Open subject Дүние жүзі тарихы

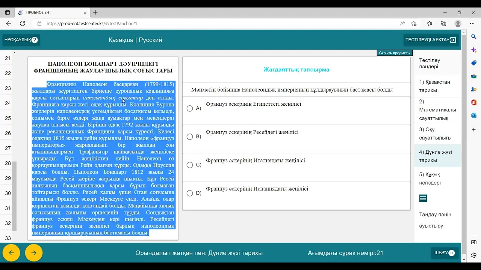[x=437, y=156]
